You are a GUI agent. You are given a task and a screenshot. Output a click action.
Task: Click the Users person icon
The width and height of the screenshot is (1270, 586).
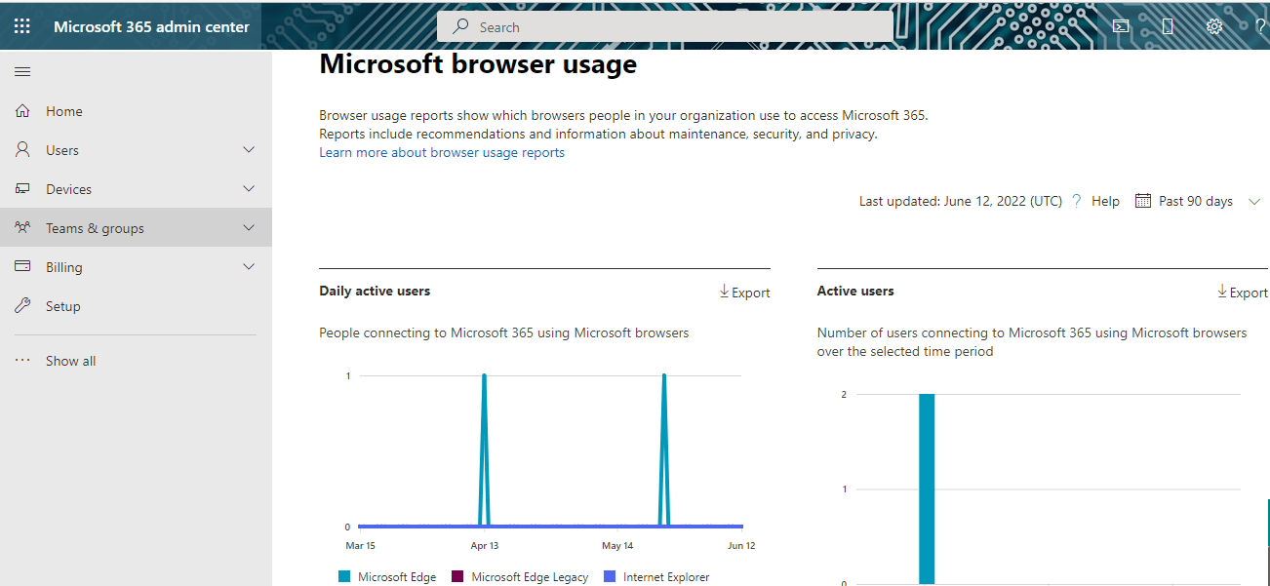22,150
